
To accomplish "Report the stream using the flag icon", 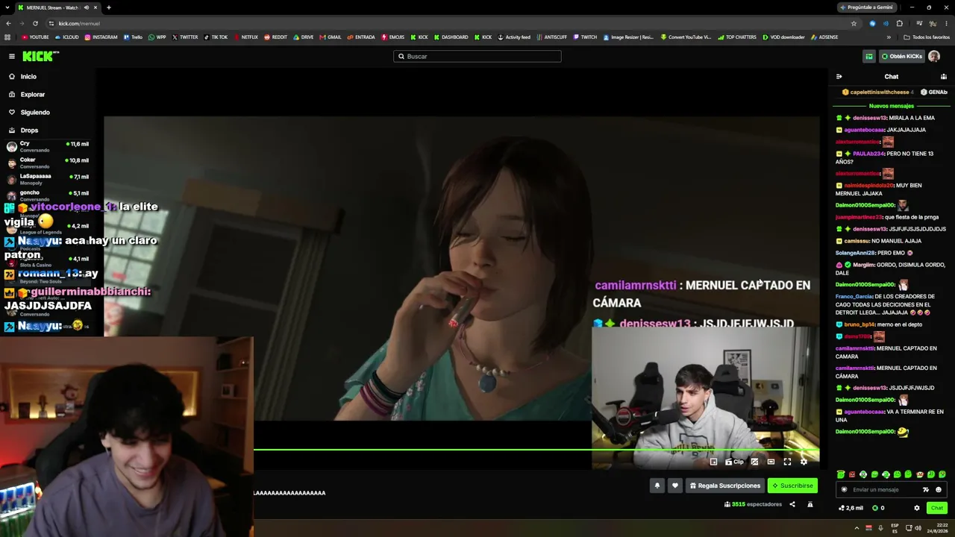I will point(810,504).
